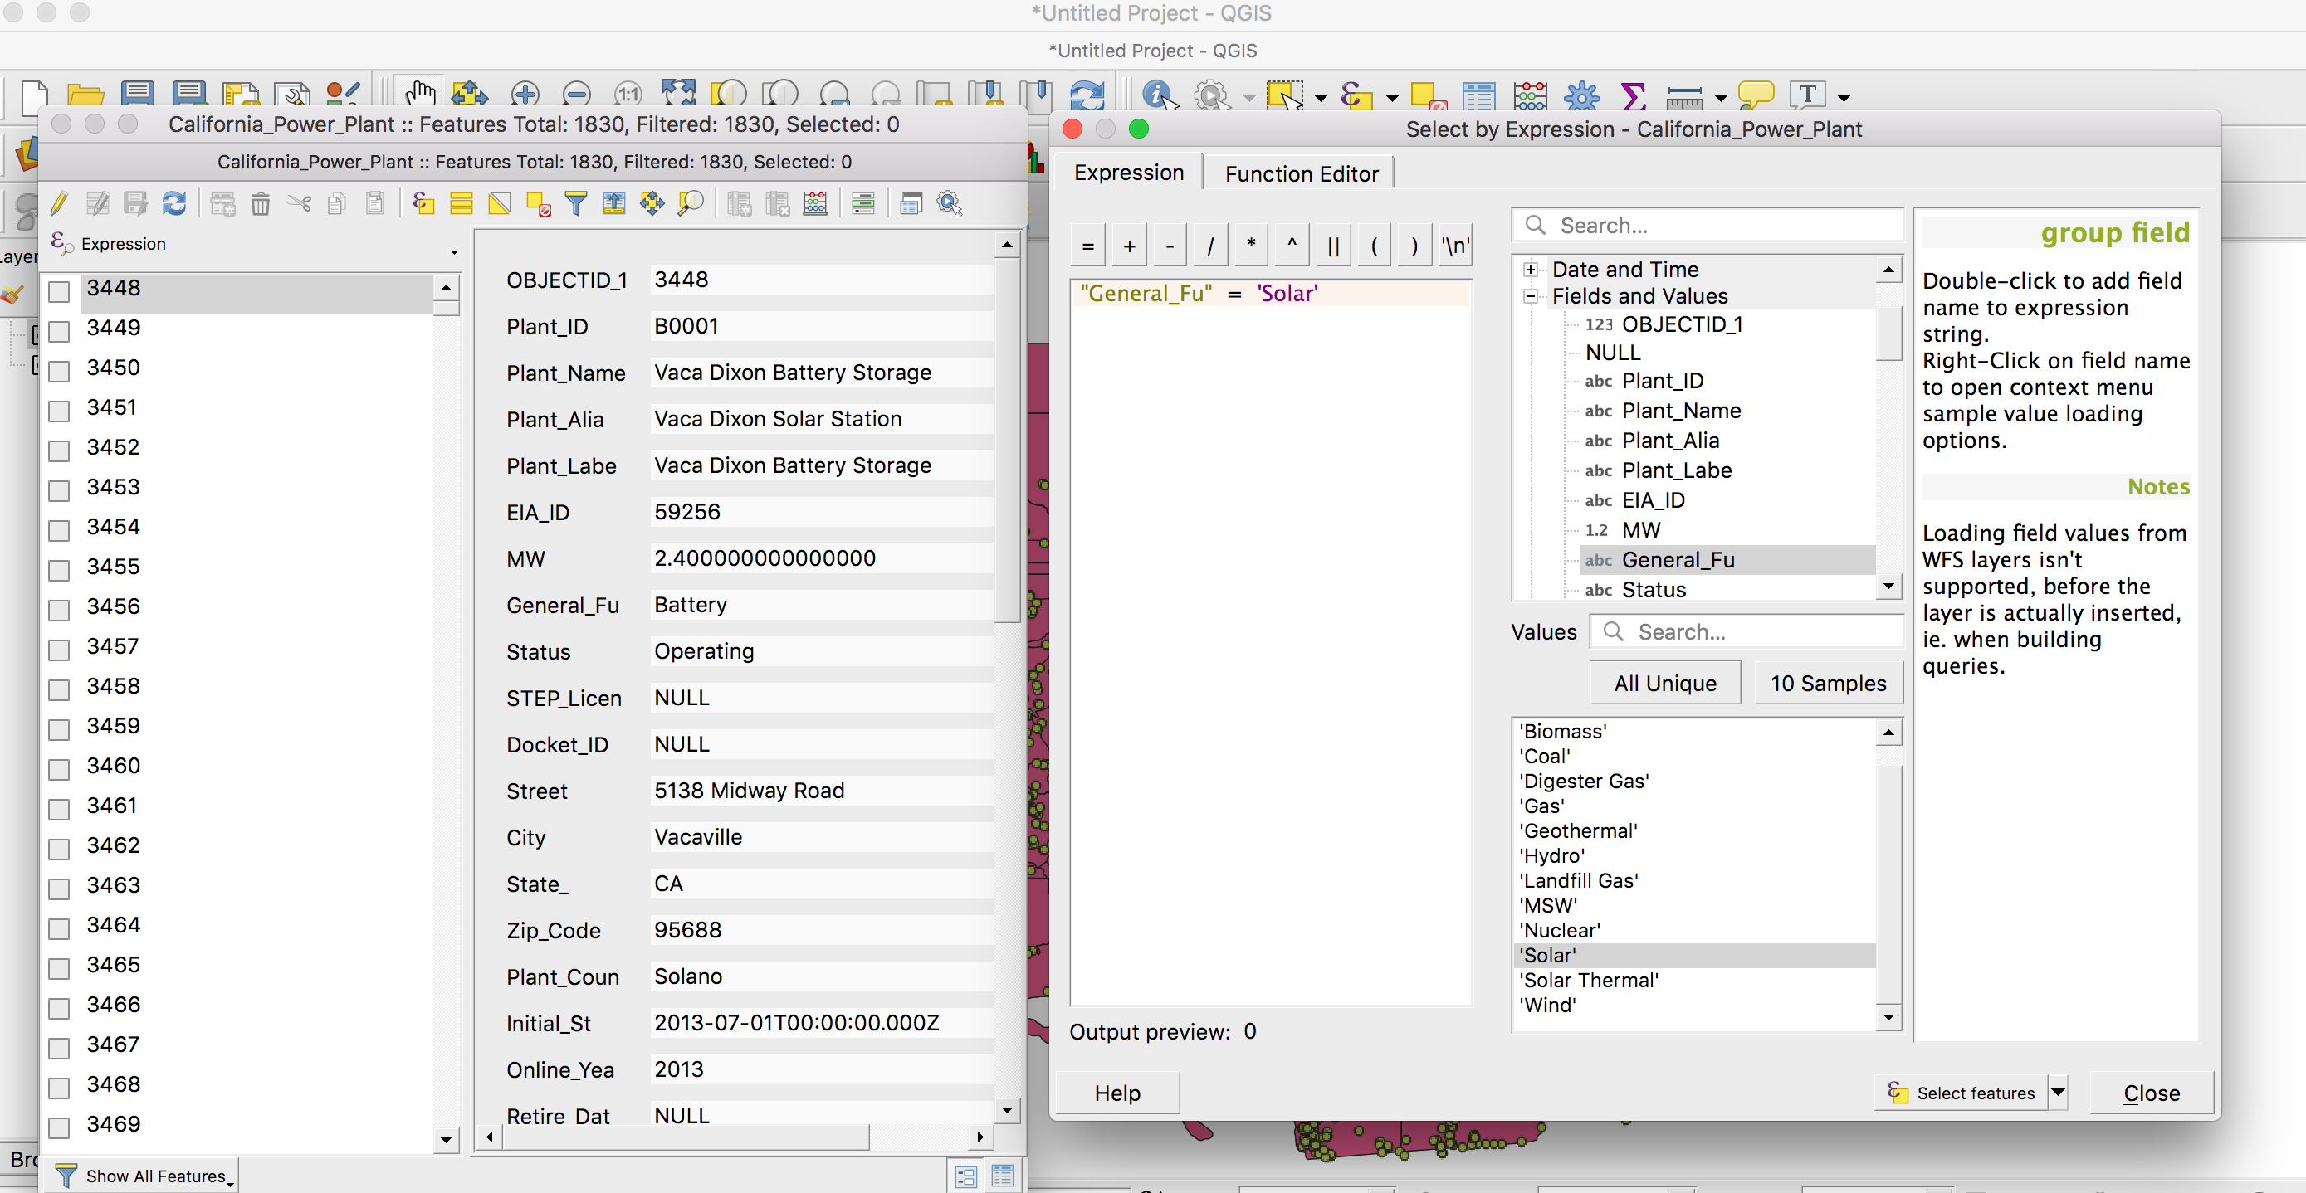Collapse the Fields and Values group
Screen dimensions: 2306x1193
1531,296
